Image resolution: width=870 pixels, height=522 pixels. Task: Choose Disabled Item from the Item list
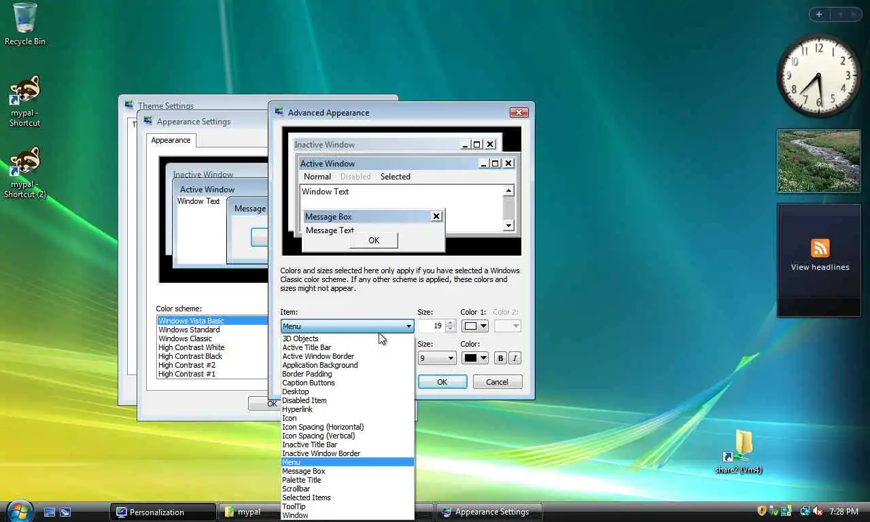point(347,400)
